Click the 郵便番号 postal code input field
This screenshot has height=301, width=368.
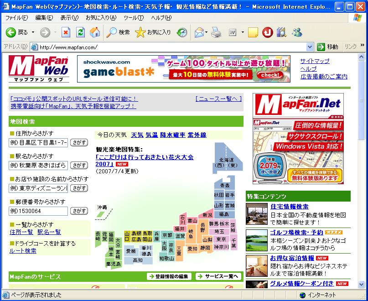coord(38,211)
